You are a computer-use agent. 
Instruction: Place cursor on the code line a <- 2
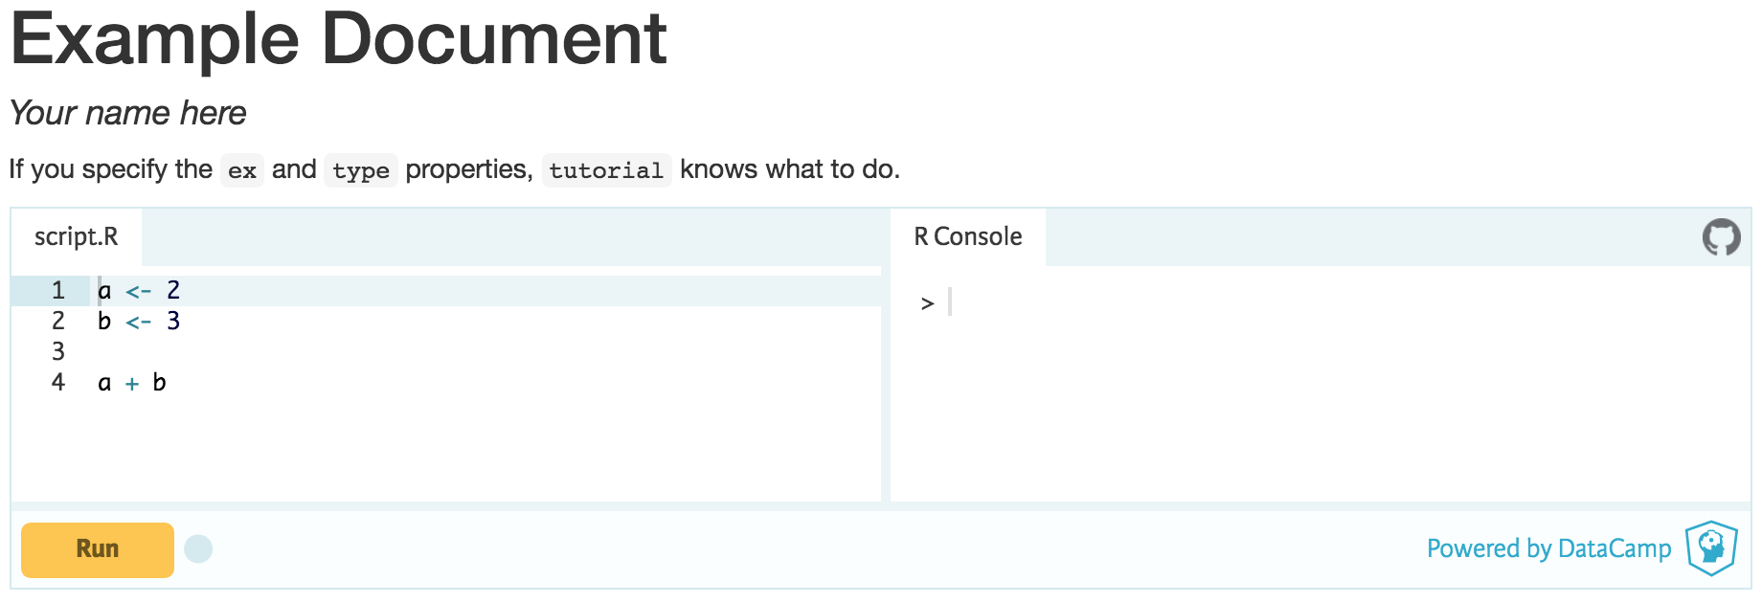137,290
